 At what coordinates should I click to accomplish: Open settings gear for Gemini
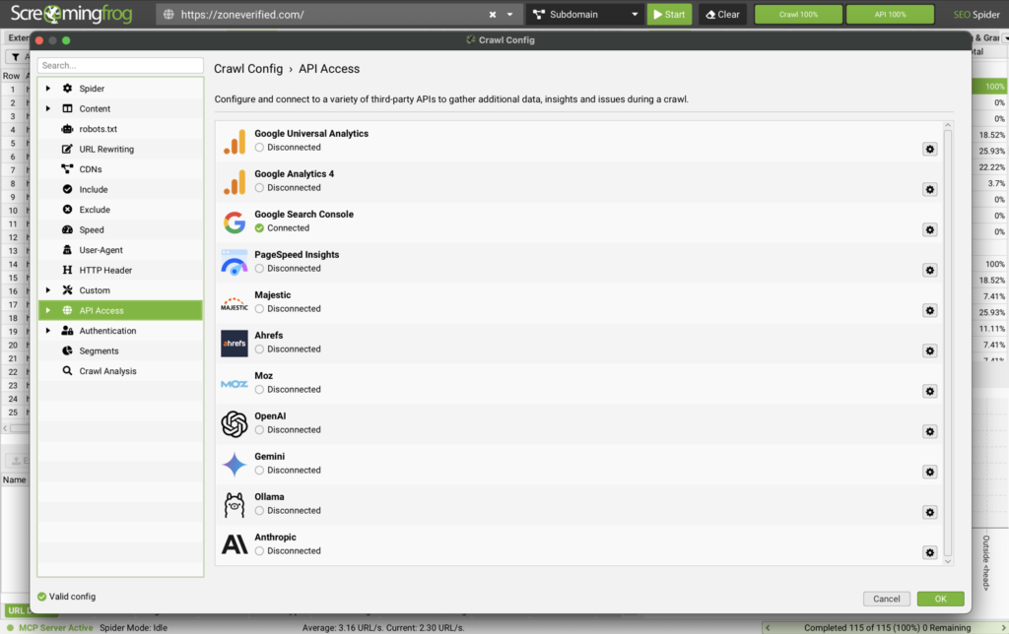point(929,472)
